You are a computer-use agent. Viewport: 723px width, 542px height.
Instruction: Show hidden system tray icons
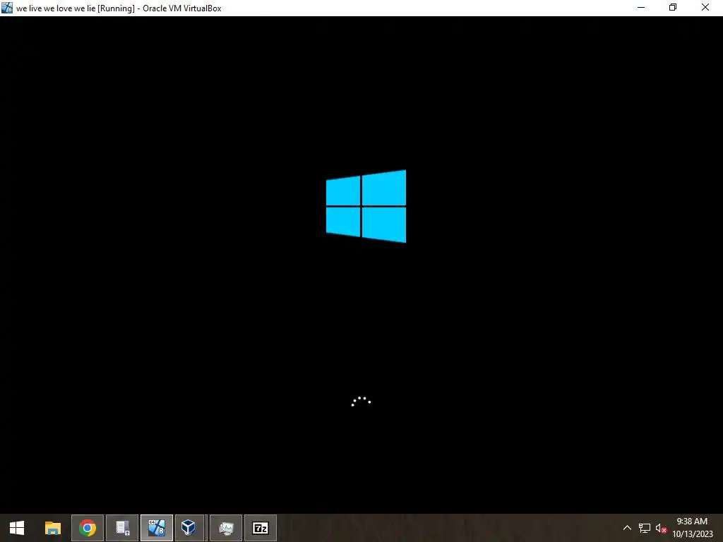click(x=627, y=528)
